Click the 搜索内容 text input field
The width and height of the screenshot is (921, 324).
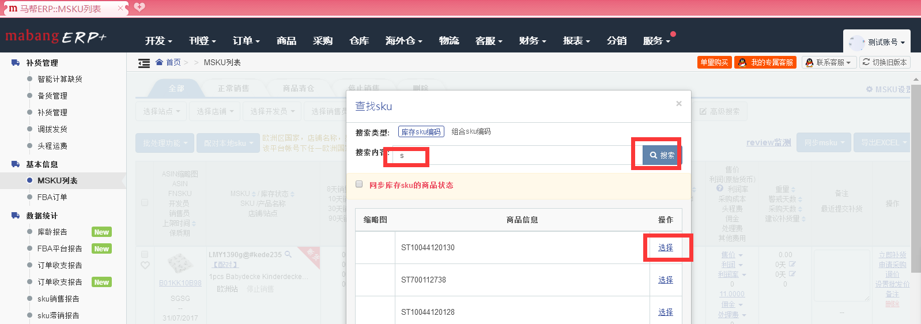coord(513,156)
